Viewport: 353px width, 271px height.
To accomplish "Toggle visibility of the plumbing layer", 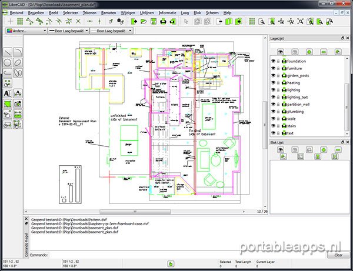I will tap(274, 111).
